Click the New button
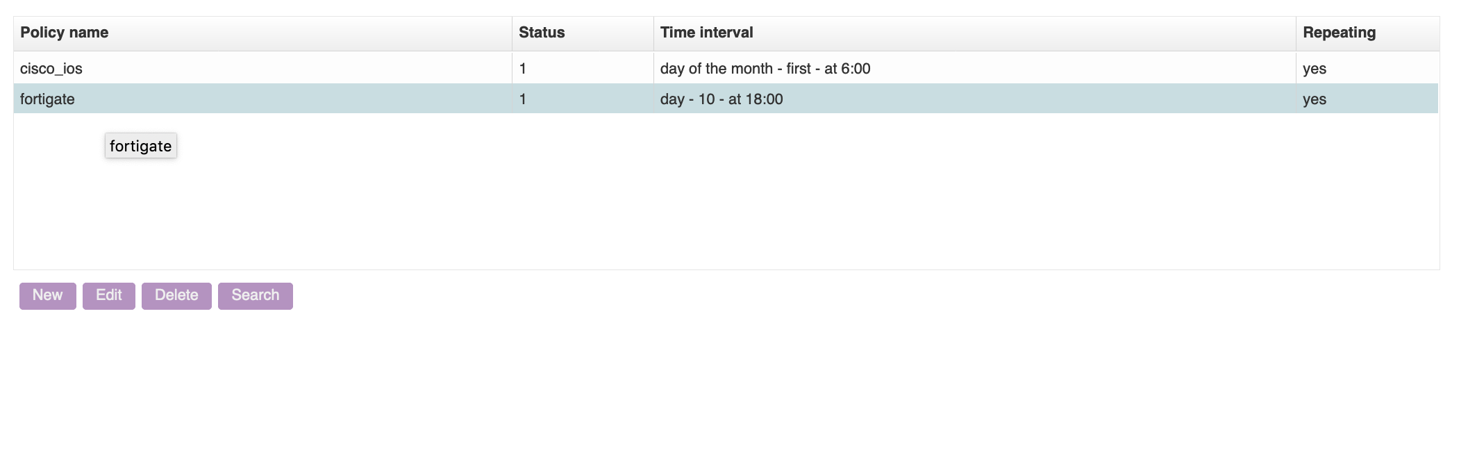 coord(47,295)
